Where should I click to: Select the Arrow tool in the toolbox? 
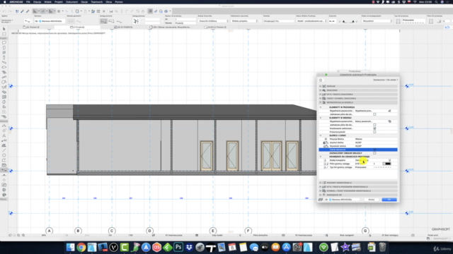(4, 29)
